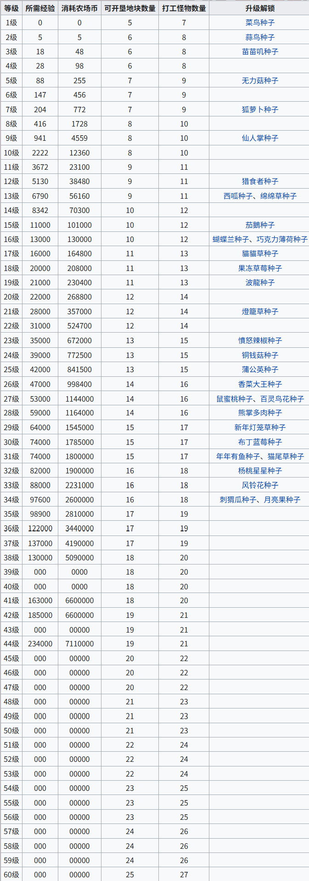Follow the 无力菇种子 link
Screen dimensions: 309x881
[260, 81]
